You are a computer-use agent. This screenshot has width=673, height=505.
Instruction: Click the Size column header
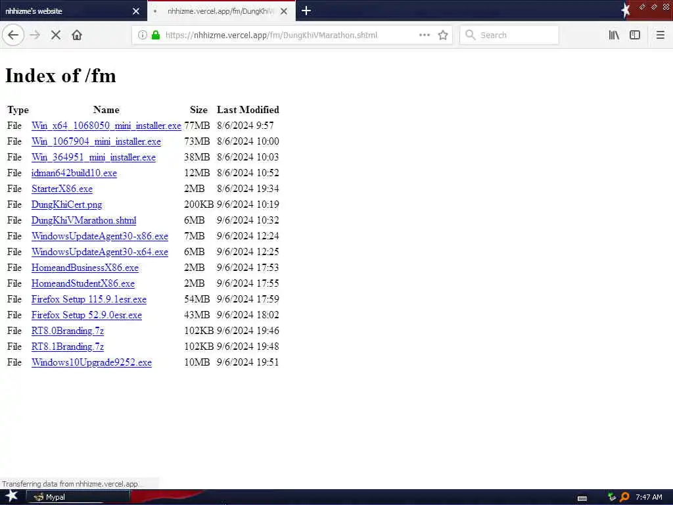pyautogui.click(x=198, y=110)
